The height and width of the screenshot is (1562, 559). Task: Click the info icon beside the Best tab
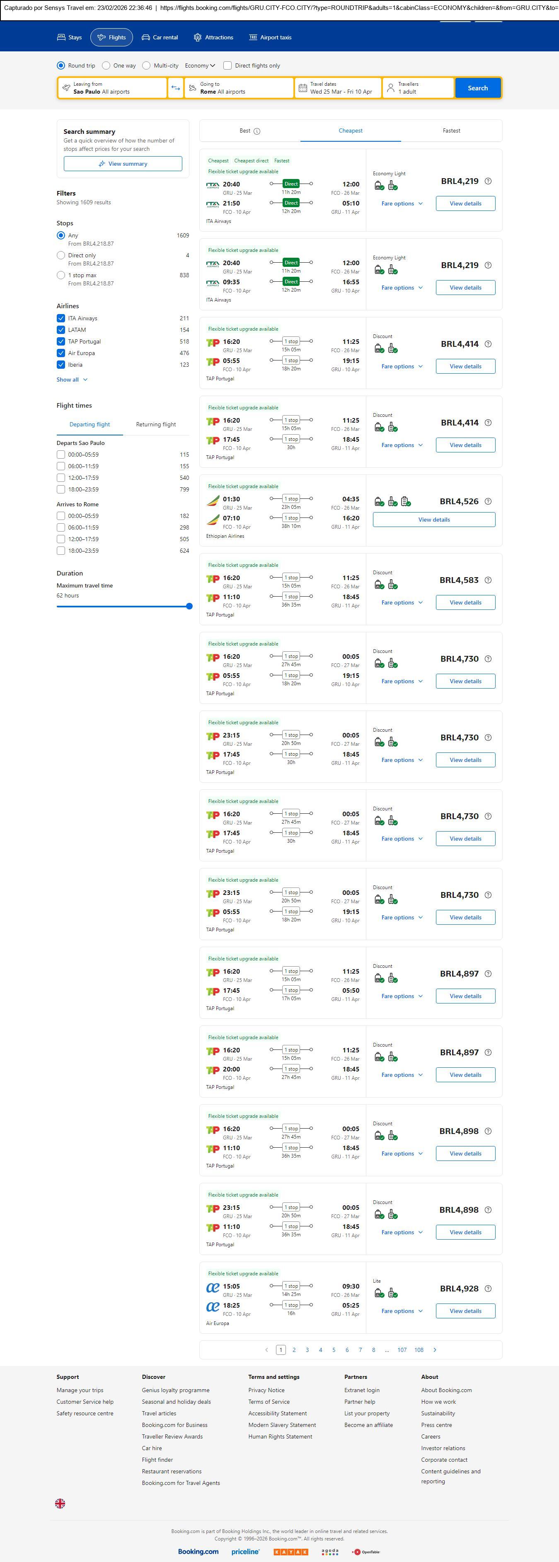tap(257, 131)
